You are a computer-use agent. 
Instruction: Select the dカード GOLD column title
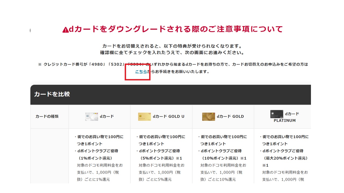[x=230, y=116]
